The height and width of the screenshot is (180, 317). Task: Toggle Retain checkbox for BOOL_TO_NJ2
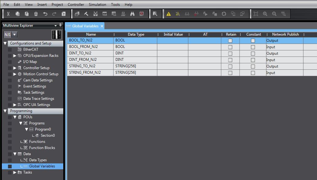(x=230, y=41)
